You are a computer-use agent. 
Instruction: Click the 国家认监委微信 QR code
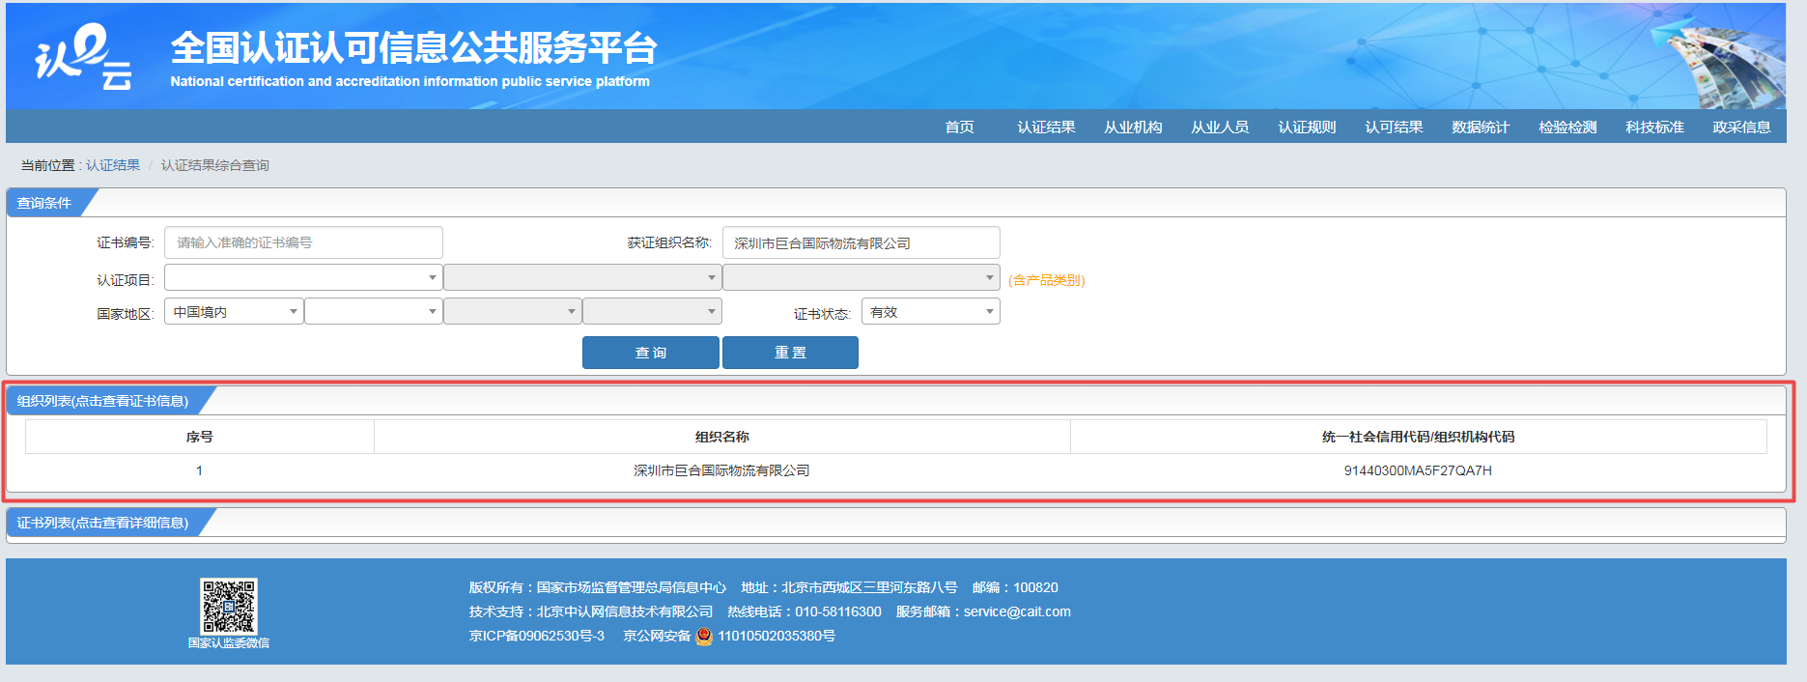pos(228,606)
